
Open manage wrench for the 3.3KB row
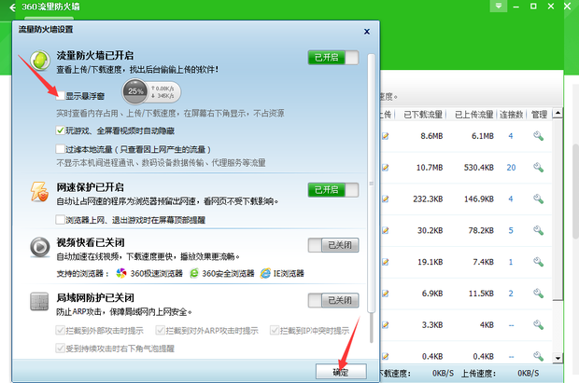[x=539, y=325]
